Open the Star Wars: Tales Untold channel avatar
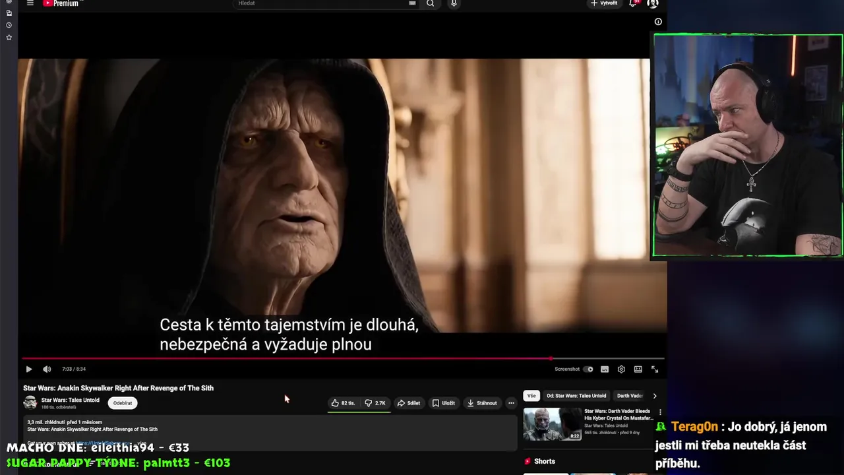Viewport: 844px width, 475px height. click(x=30, y=402)
